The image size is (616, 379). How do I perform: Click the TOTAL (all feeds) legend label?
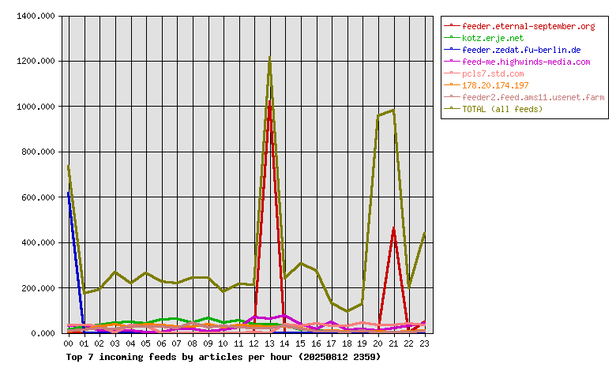(502, 109)
